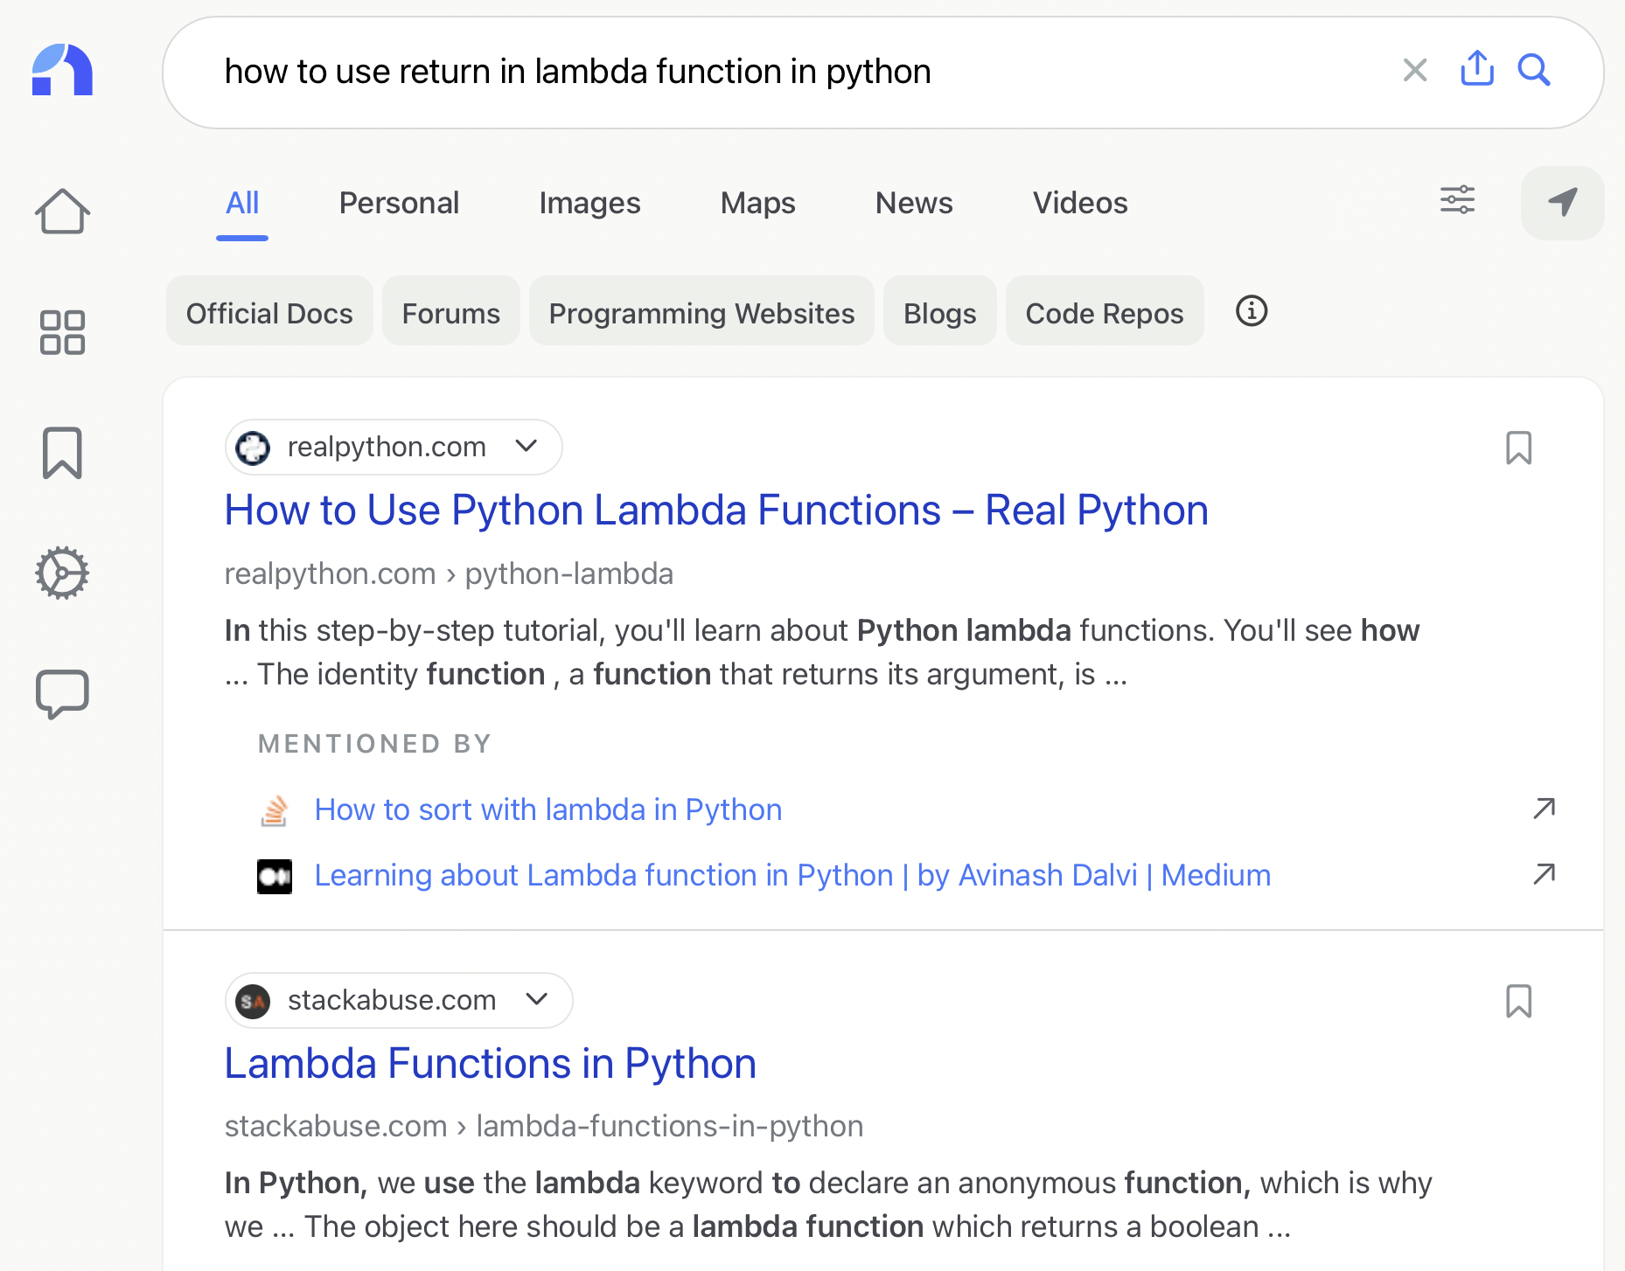The image size is (1625, 1271).
Task: Bookmark the stackabuse.com result
Action: [x=1518, y=1001]
